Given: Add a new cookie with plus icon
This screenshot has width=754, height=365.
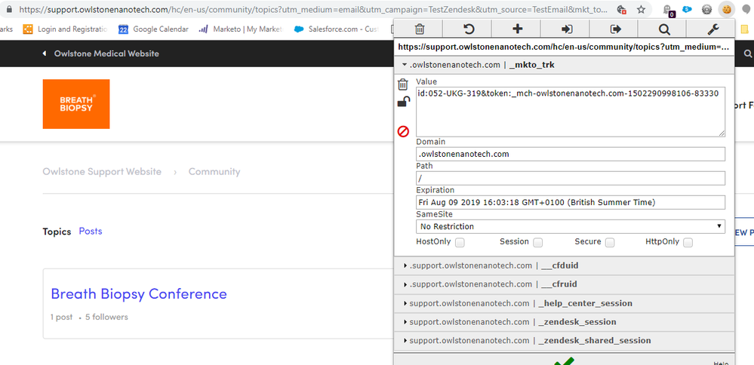Looking at the screenshot, I should point(517,29).
